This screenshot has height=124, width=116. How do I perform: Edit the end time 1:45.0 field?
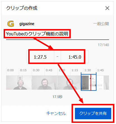click(75, 57)
